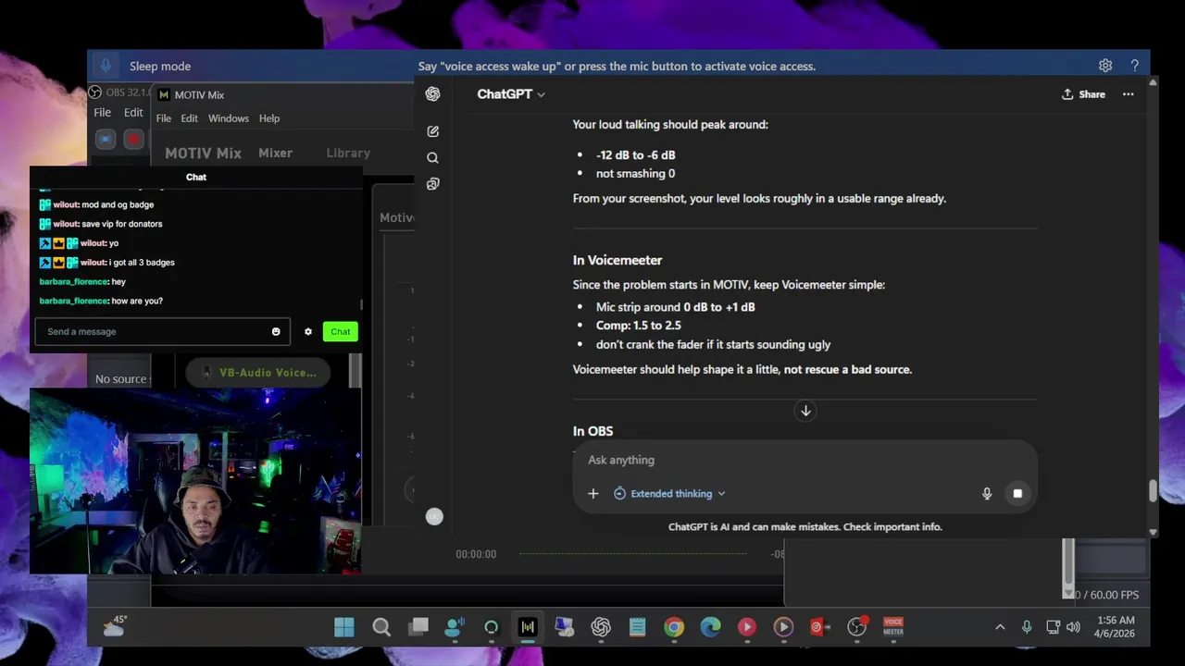The width and height of the screenshot is (1185, 666).
Task: Click the webcam preview thumbnail
Action: point(195,482)
